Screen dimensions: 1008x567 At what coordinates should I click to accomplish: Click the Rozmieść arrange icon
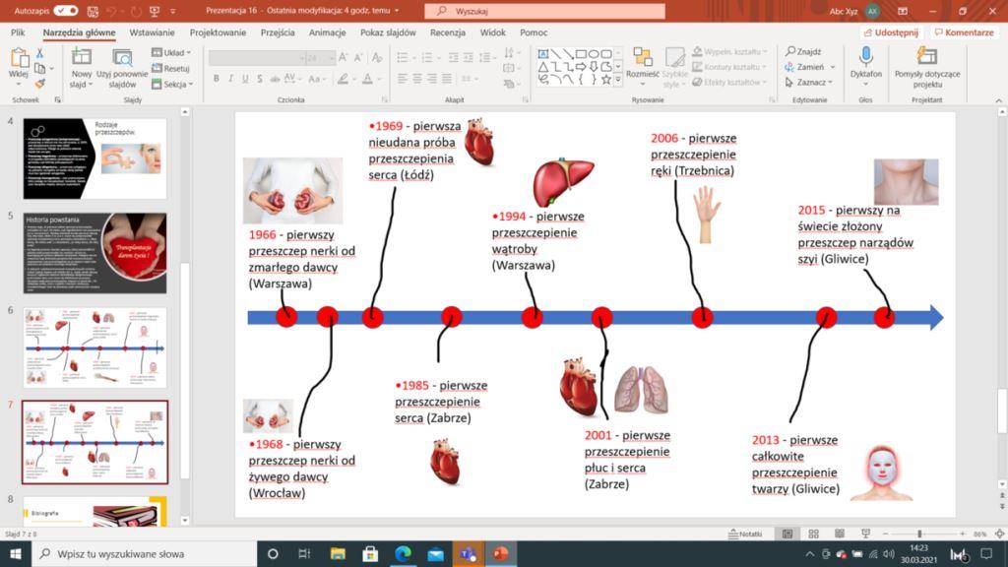643,57
